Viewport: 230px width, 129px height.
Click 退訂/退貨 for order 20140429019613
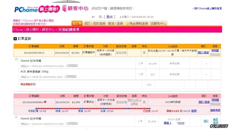203,53
